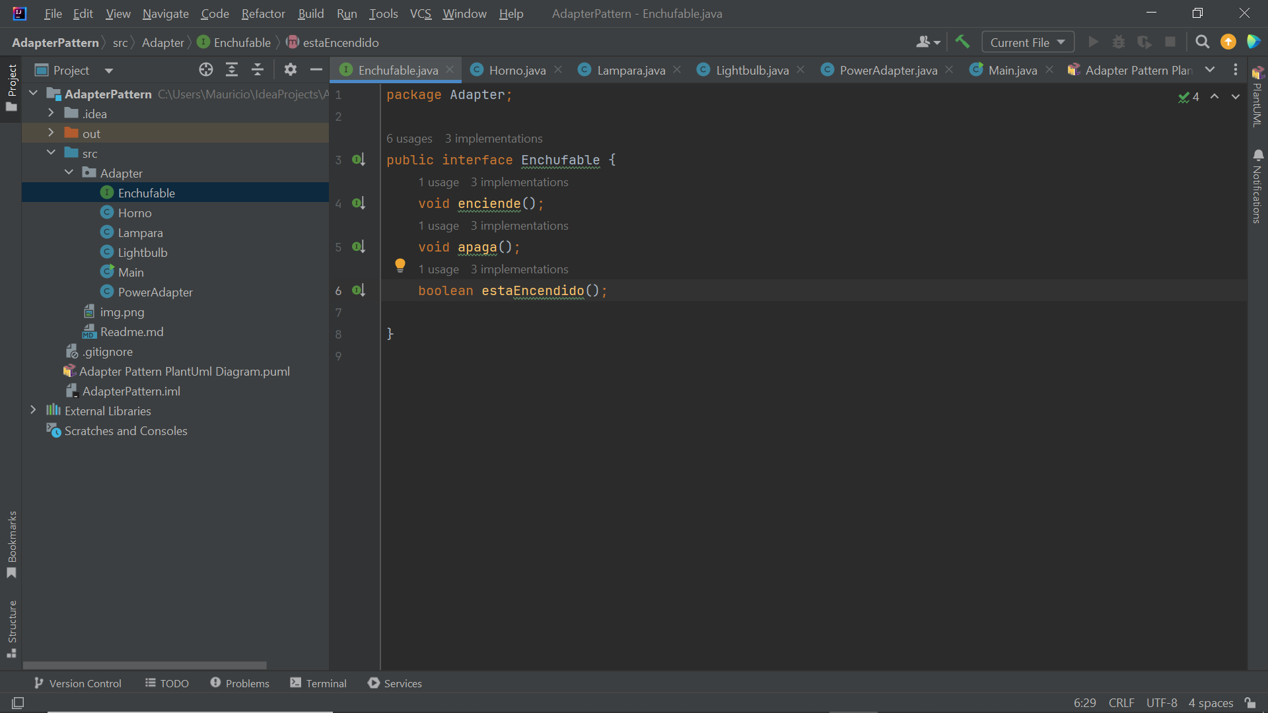Viewport: 1268px width, 713px height.
Task: Click the Project panel horizontal scrollbar
Action: [145, 665]
